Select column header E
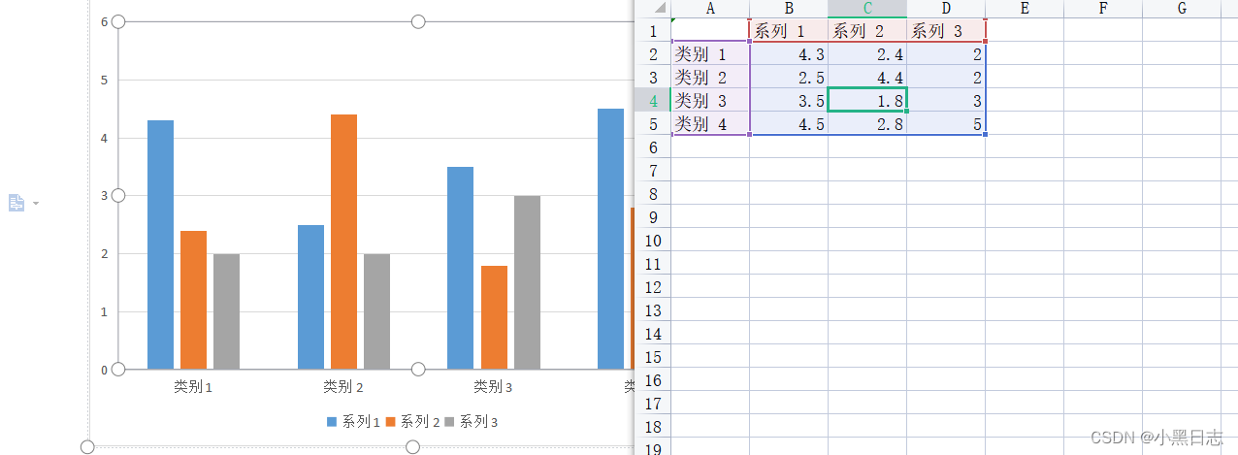 (x=1025, y=8)
